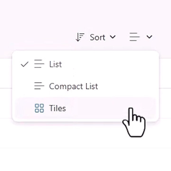This screenshot has width=171, height=171.
Task: Click the lines icon beside Compact List
Action: (39, 85)
